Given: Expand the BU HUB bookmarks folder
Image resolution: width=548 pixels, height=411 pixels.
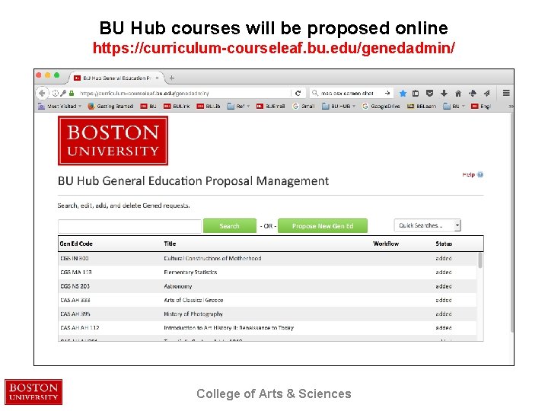Looking at the screenshot, I should 339,107.
